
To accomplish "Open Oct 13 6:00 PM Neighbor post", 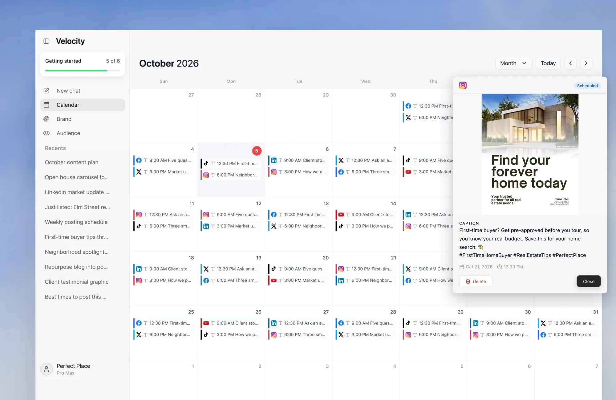I will 298,226.
